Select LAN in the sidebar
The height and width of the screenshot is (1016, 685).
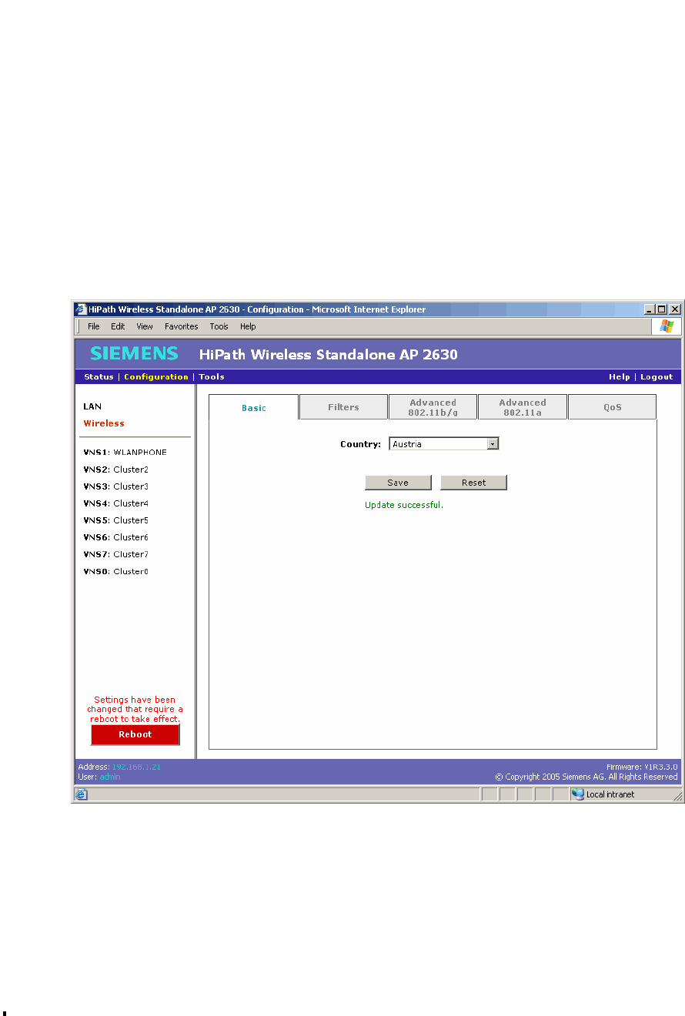[92, 406]
